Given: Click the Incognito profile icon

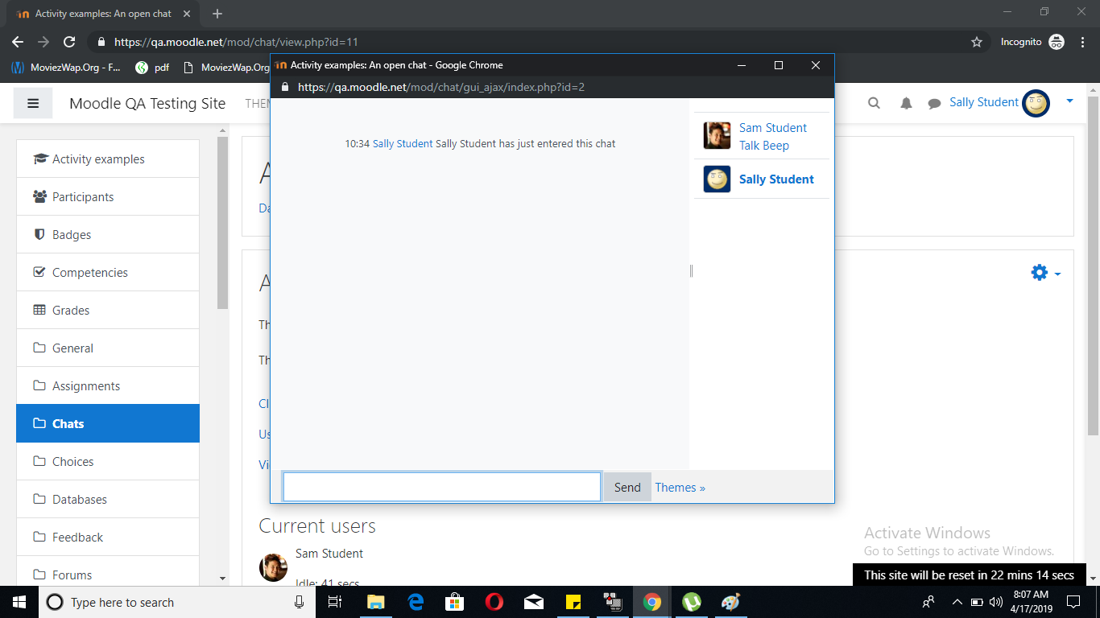Looking at the screenshot, I should (1057, 42).
